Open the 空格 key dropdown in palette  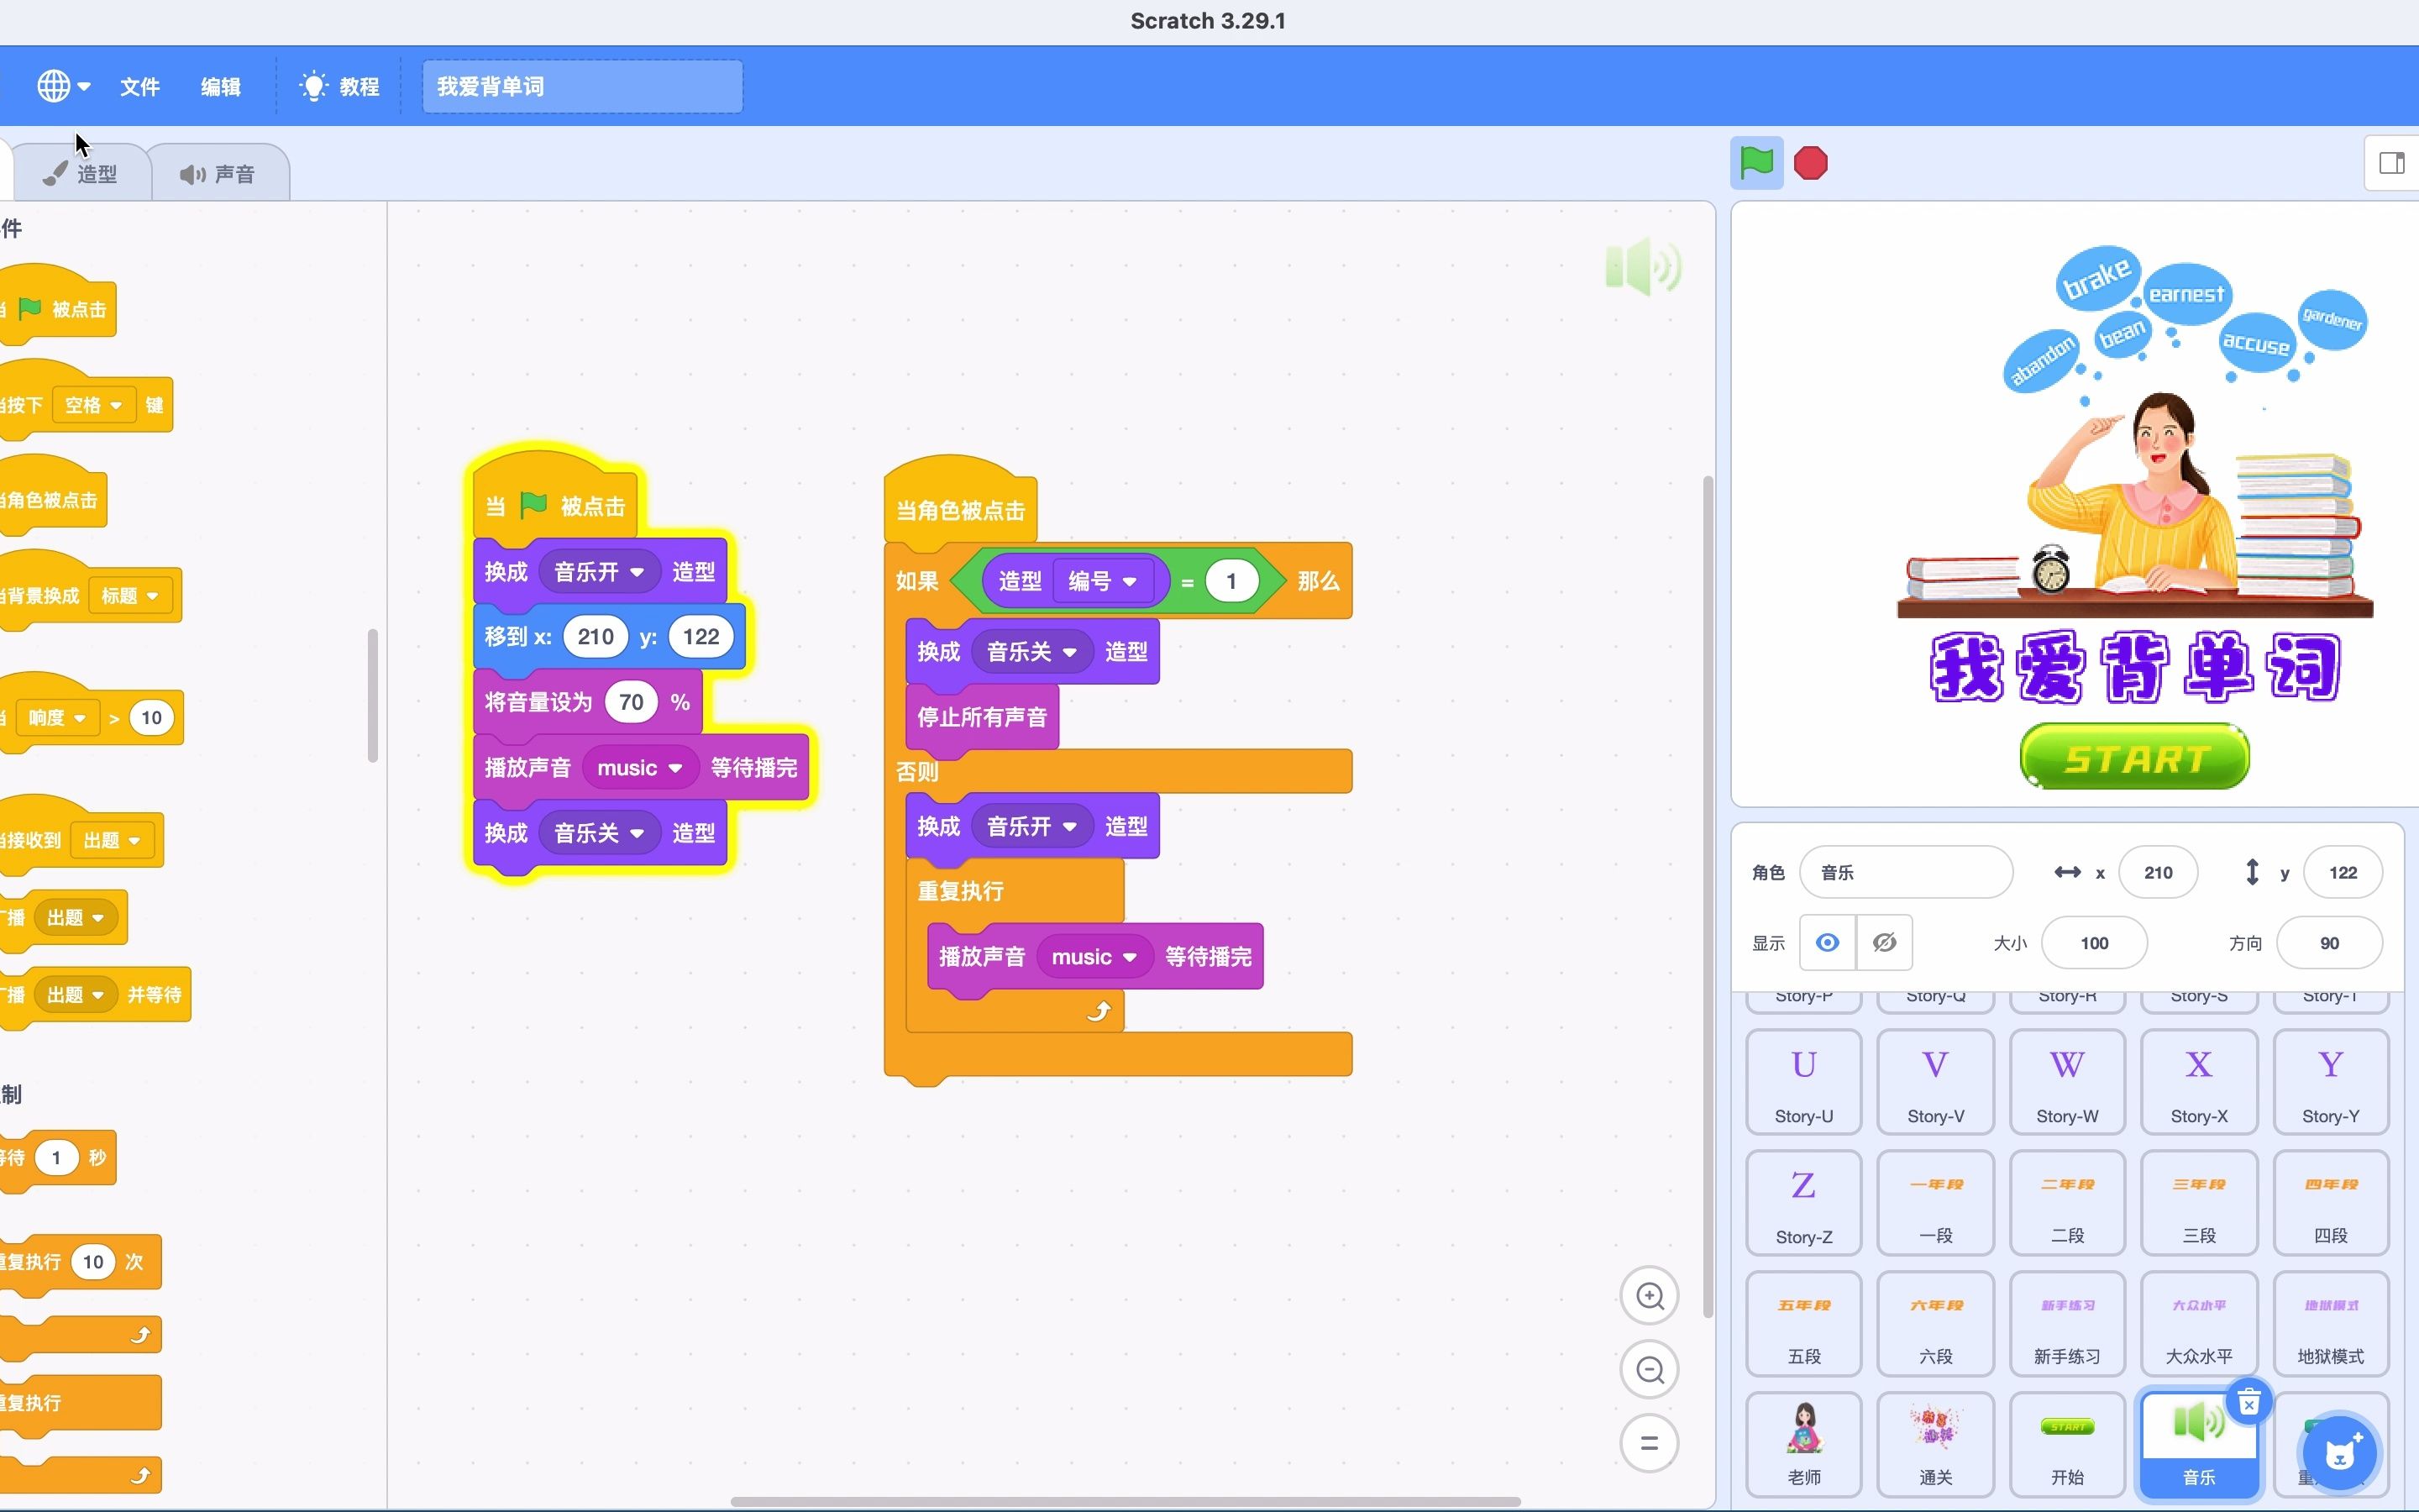click(93, 405)
